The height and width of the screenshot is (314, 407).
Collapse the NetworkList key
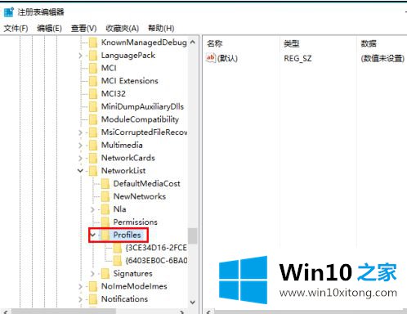click(80, 171)
